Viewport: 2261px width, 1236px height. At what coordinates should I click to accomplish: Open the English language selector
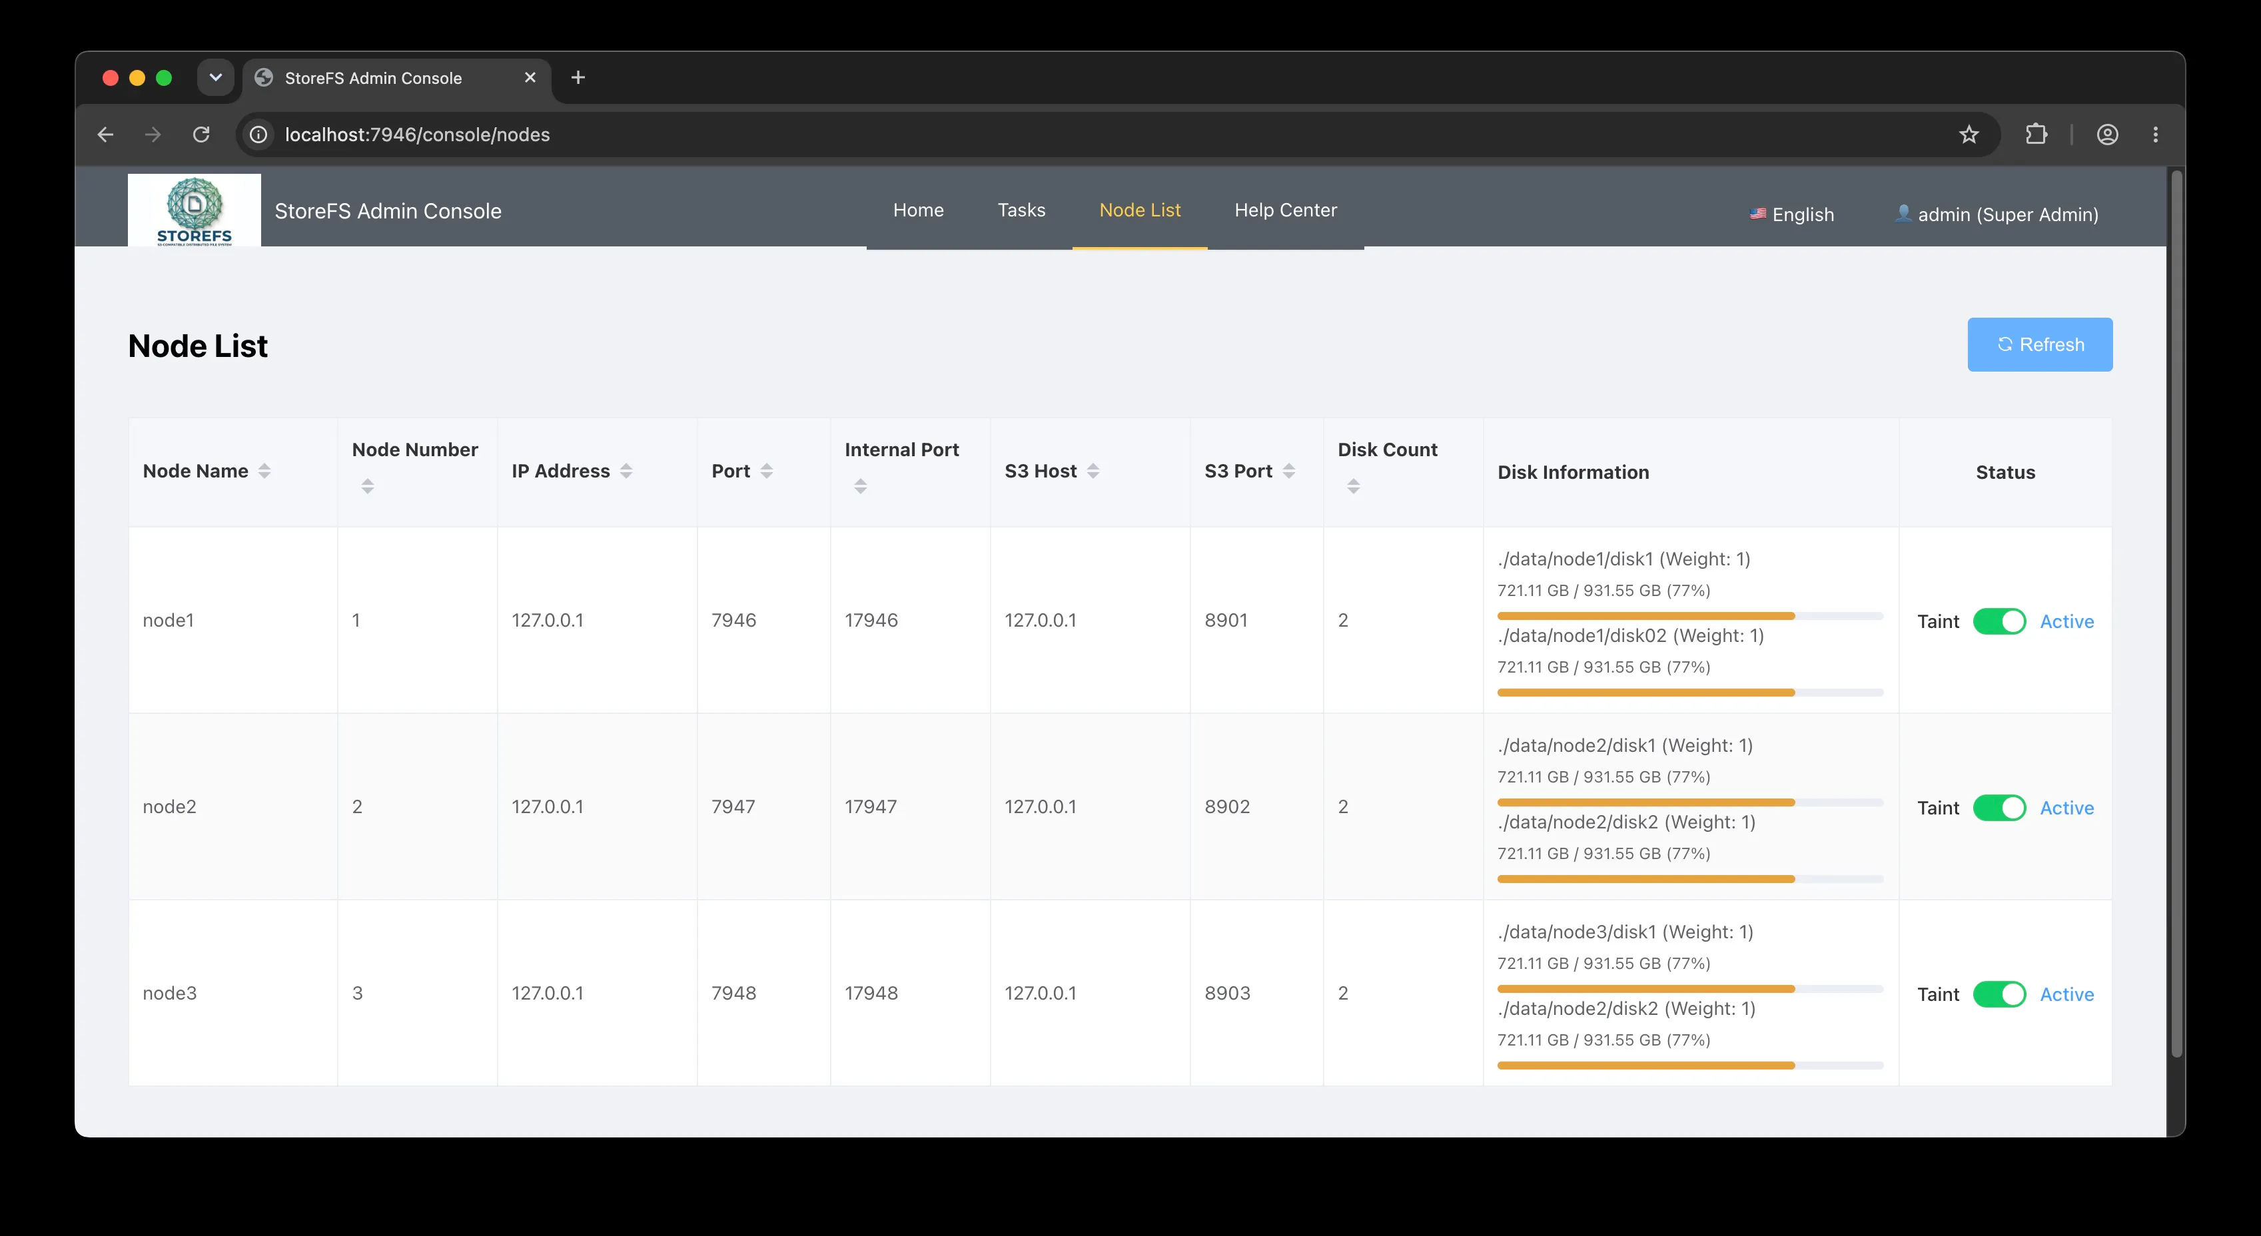tap(1791, 214)
